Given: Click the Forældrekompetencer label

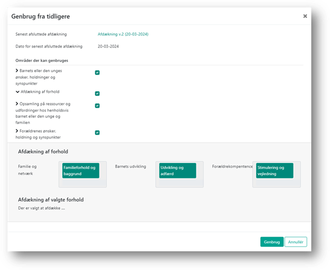Looking at the screenshot, I should click(x=232, y=166).
